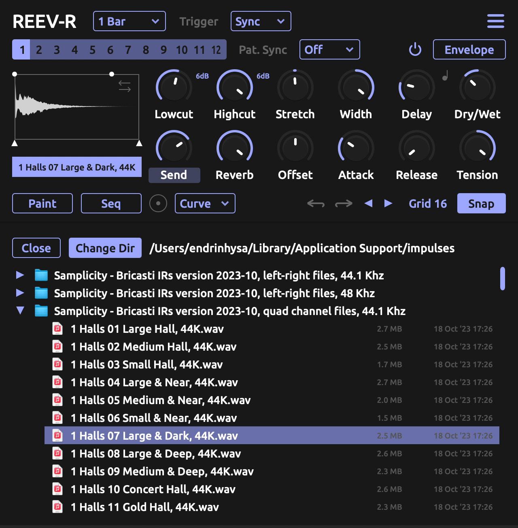Click the Lowcut knob
The image size is (518, 528).
[x=174, y=87]
